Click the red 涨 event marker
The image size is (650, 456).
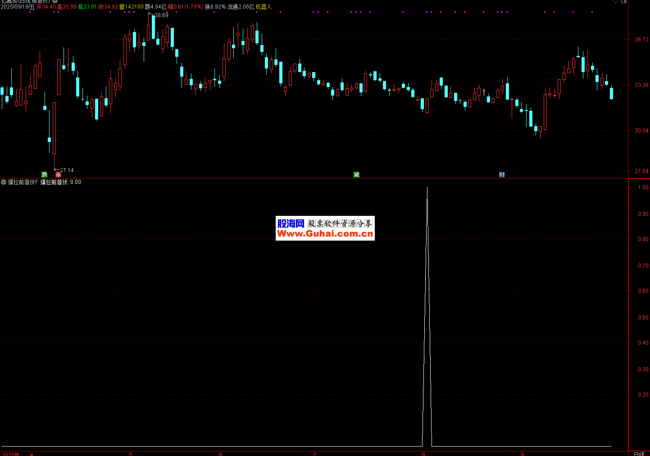pos(58,174)
